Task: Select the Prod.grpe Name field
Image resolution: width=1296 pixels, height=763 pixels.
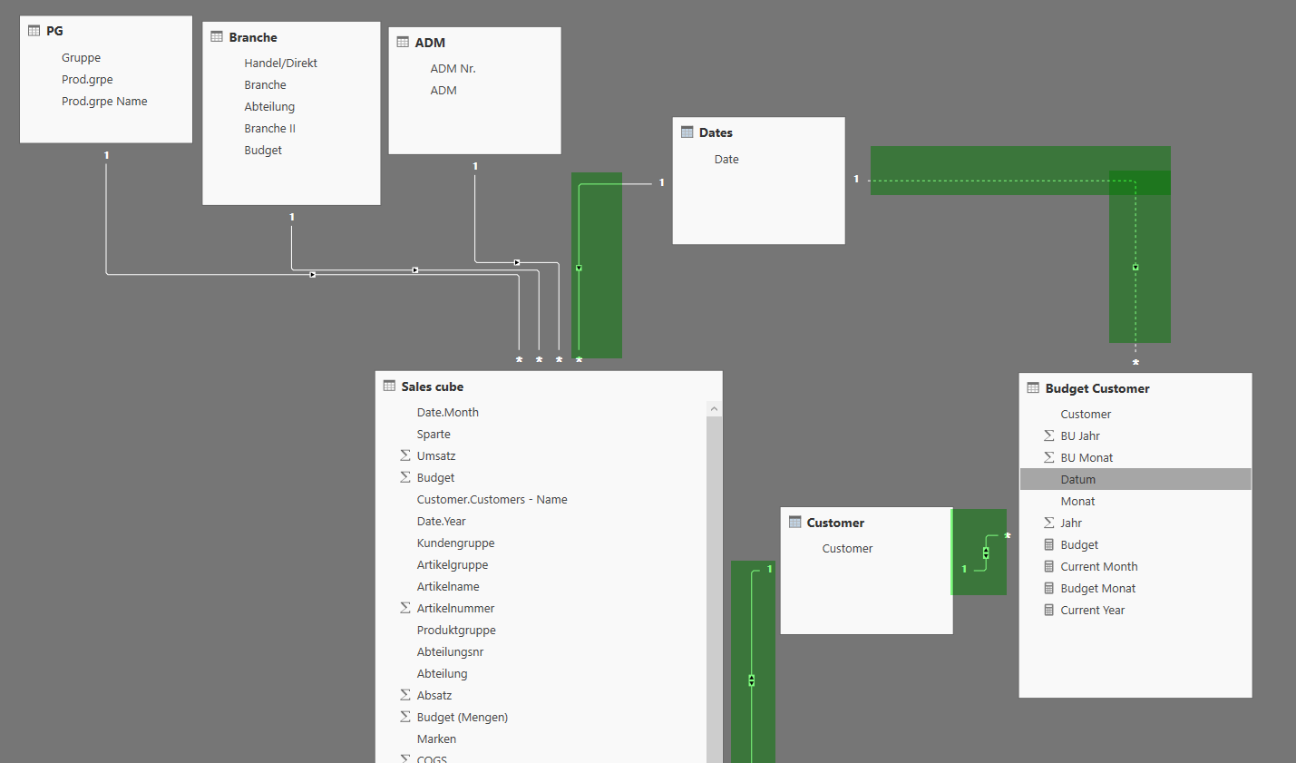Action: 104,101
